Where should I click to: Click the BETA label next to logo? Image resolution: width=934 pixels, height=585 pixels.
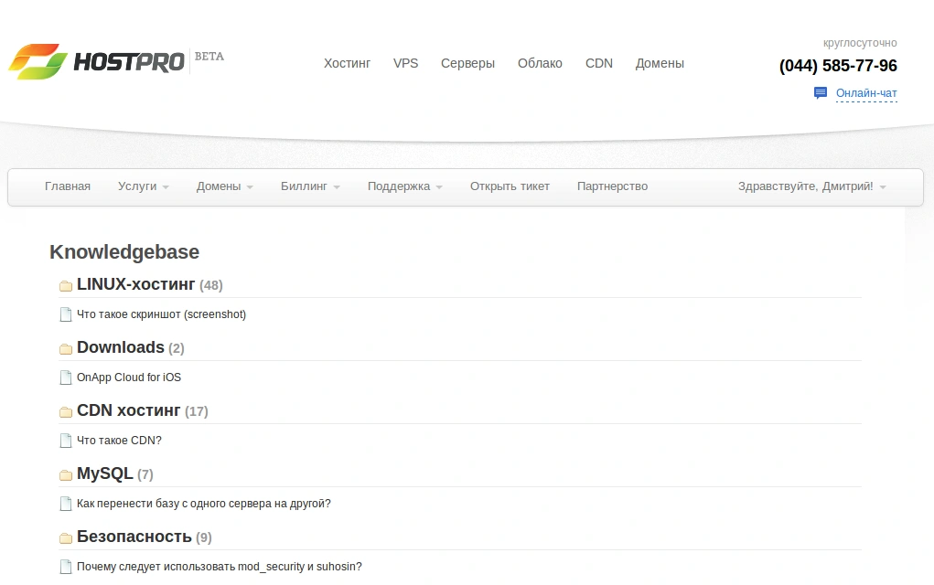click(x=209, y=57)
